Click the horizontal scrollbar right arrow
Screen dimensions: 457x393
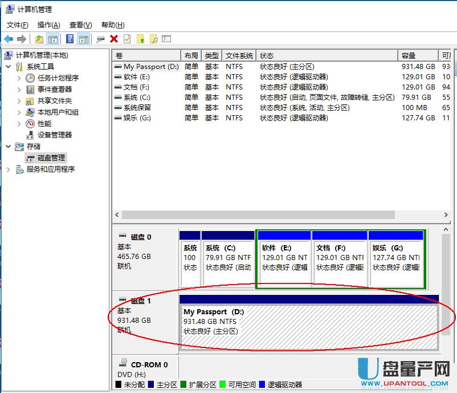point(446,215)
